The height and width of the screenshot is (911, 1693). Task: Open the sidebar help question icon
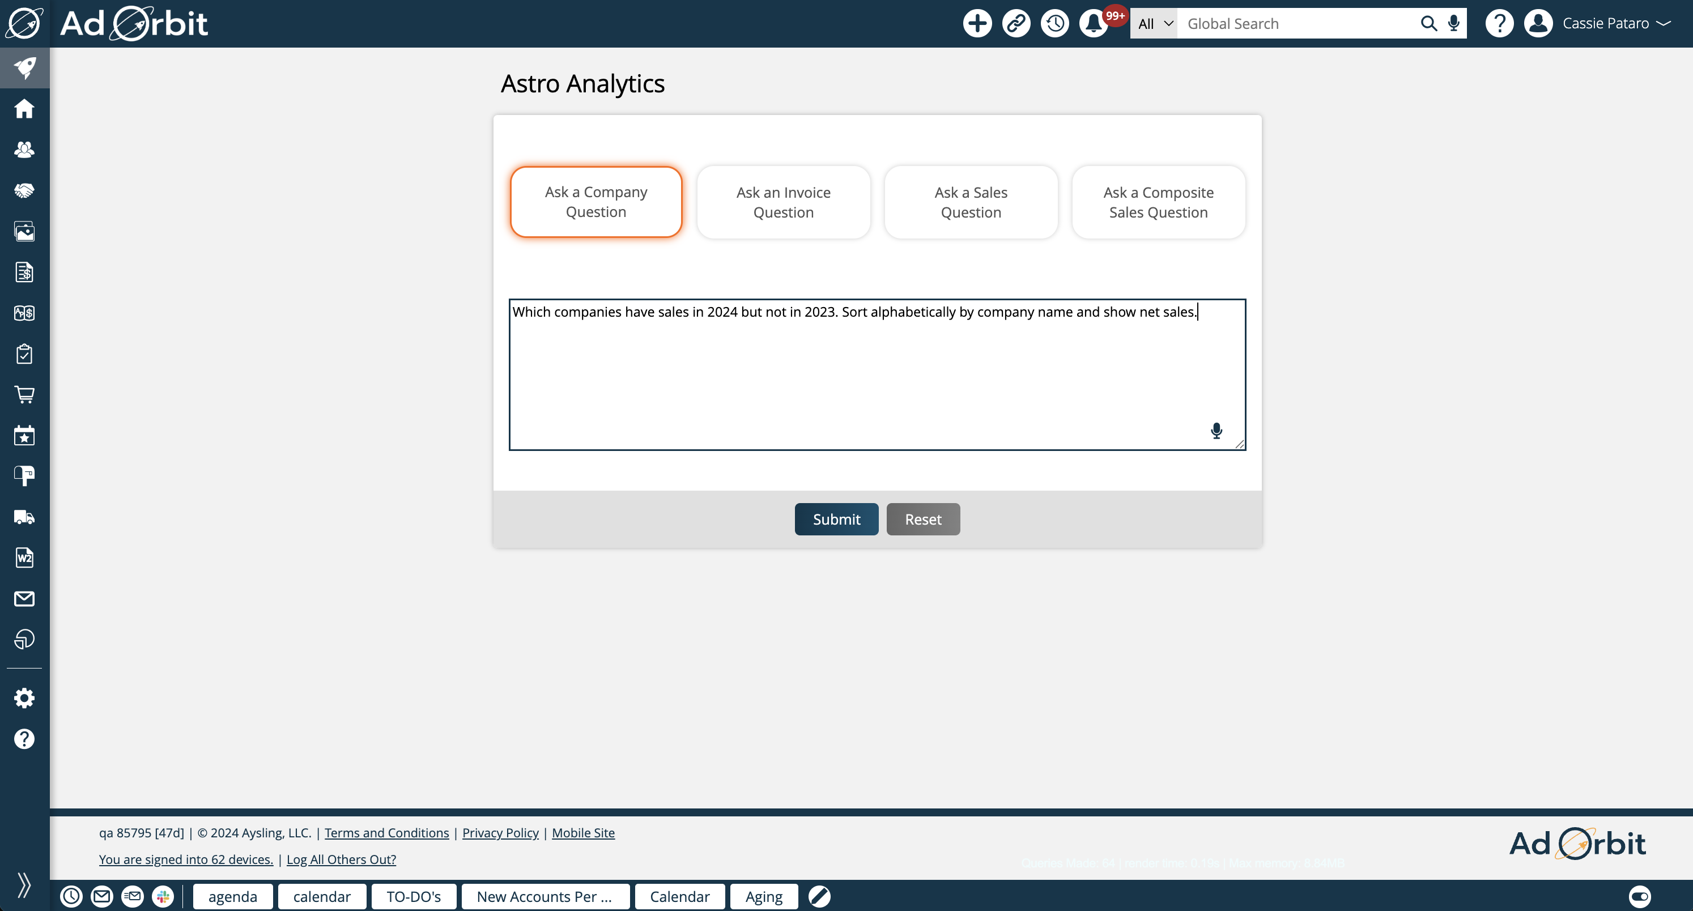[24, 739]
